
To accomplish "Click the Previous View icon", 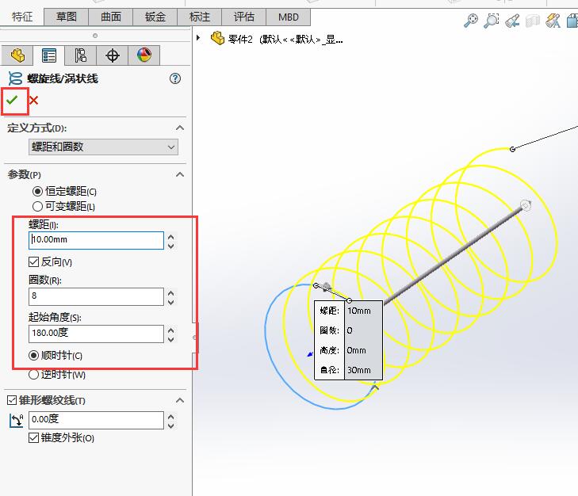I will point(512,21).
